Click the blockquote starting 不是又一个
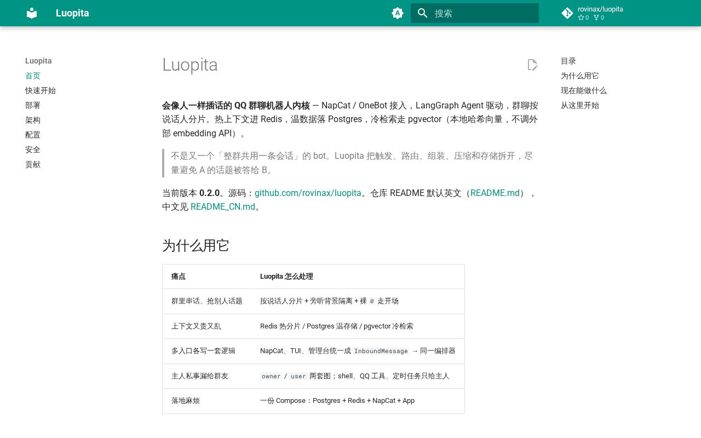 click(x=350, y=163)
